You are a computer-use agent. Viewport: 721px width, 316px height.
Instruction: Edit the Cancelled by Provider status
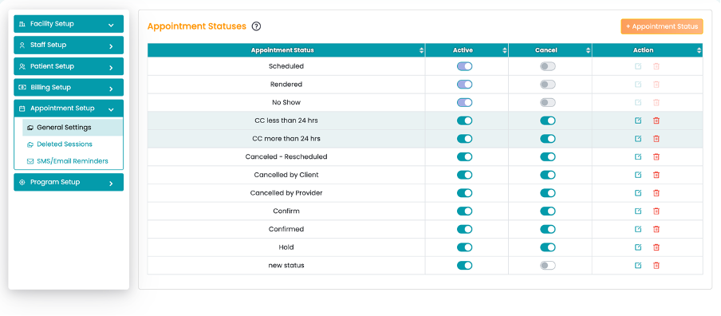click(x=638, y=193)
